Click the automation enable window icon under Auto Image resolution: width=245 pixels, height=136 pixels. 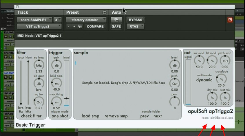click(116, 20)
